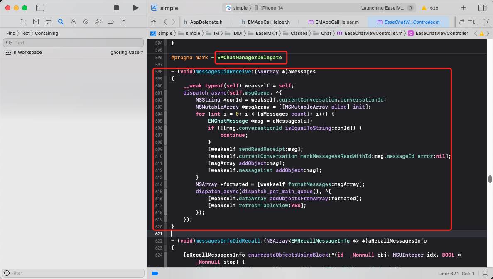The width and height of the screenshot is (493, 279).
Task: Click the Classes folder in breadcrumb
Action: [x=299, y=33]
